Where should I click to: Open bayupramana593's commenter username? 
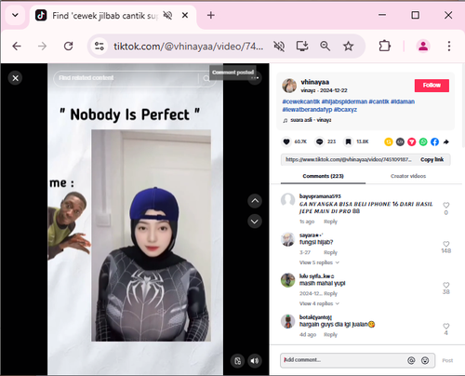pos(320,196)
